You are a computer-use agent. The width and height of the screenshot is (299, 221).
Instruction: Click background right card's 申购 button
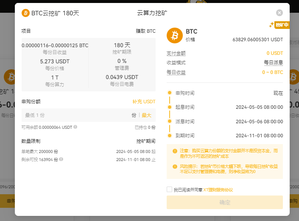pos(294,201)
